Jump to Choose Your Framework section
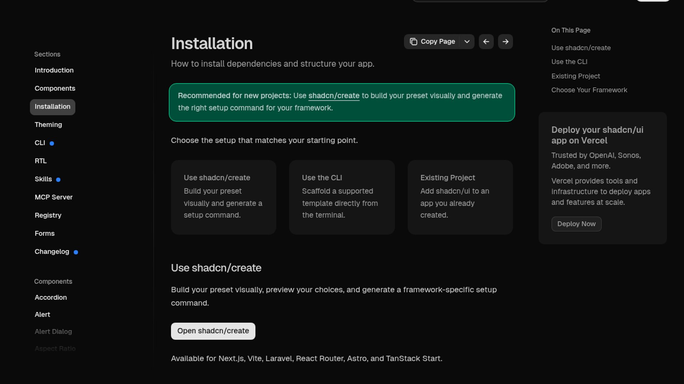Screen dimensions: 684x384 click(x=589, y=90)
